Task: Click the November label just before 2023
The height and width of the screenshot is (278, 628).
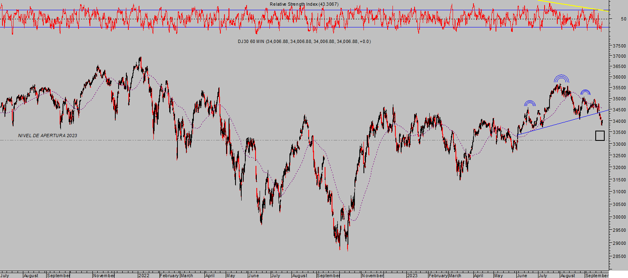Action: click(373, 276)
